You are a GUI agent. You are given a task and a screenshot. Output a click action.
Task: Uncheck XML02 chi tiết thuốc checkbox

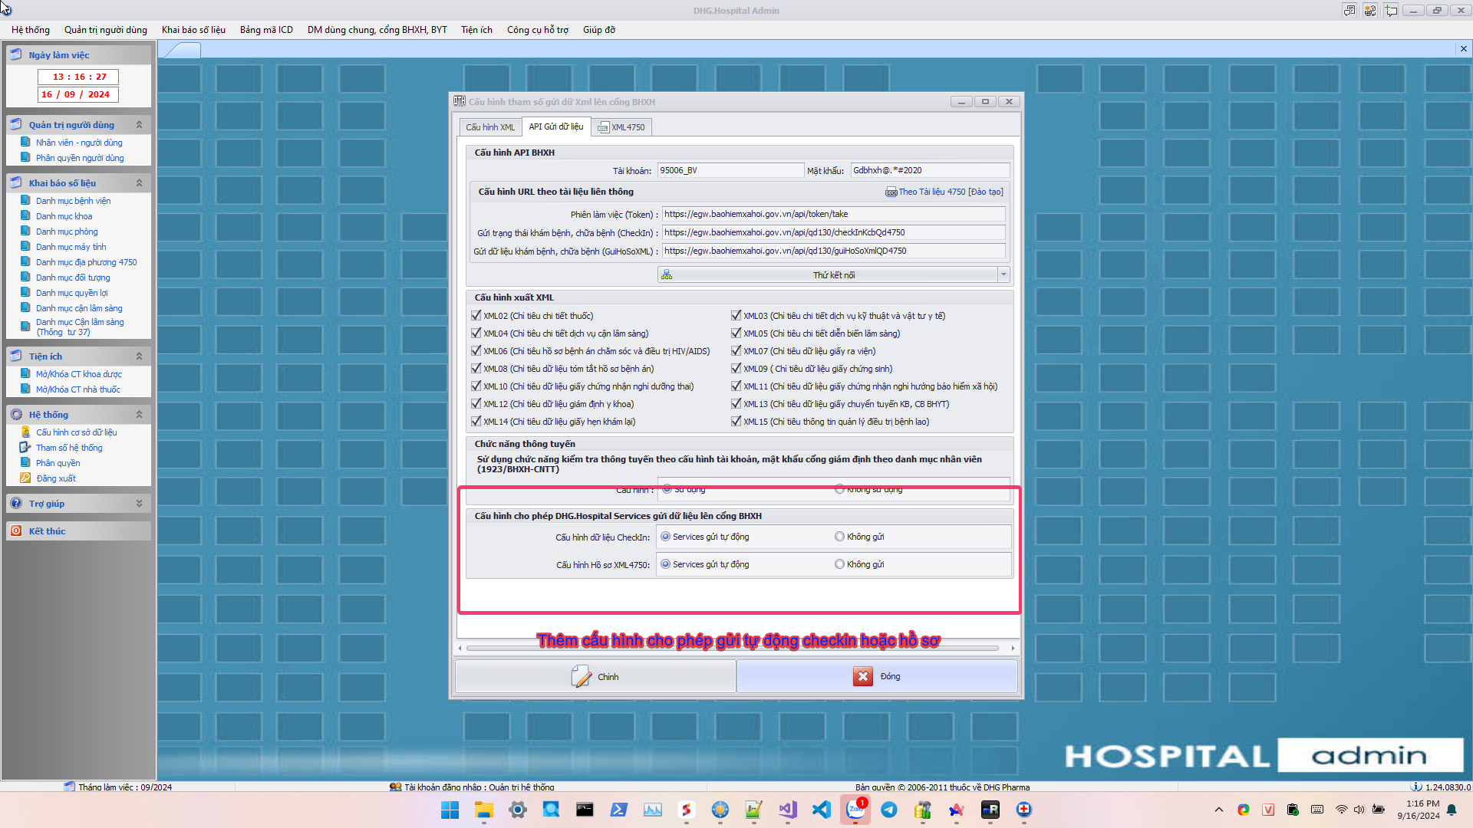click(x=476, y=316)
